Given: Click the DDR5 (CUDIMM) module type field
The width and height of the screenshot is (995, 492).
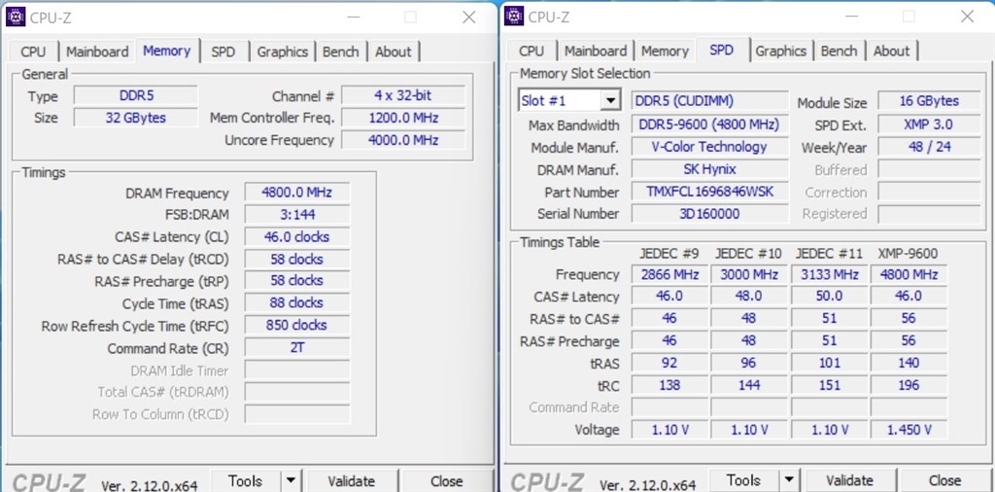Looking at the screenshot, I should pyautogui.click(x=709, y=100).
